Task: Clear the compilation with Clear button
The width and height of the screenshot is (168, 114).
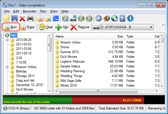Action: click(x=46, y=27)
